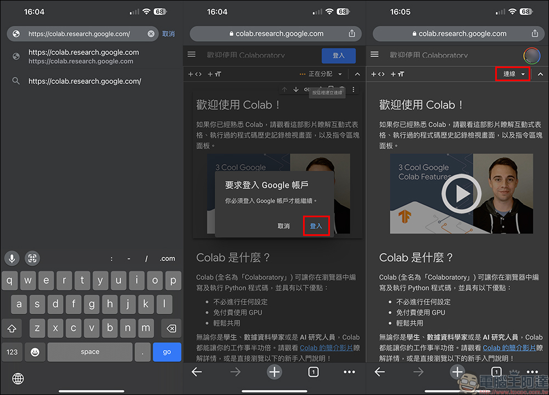Tap the ".com" shortcut key
Screen dimensions: 549x395
tap(167, 258)
